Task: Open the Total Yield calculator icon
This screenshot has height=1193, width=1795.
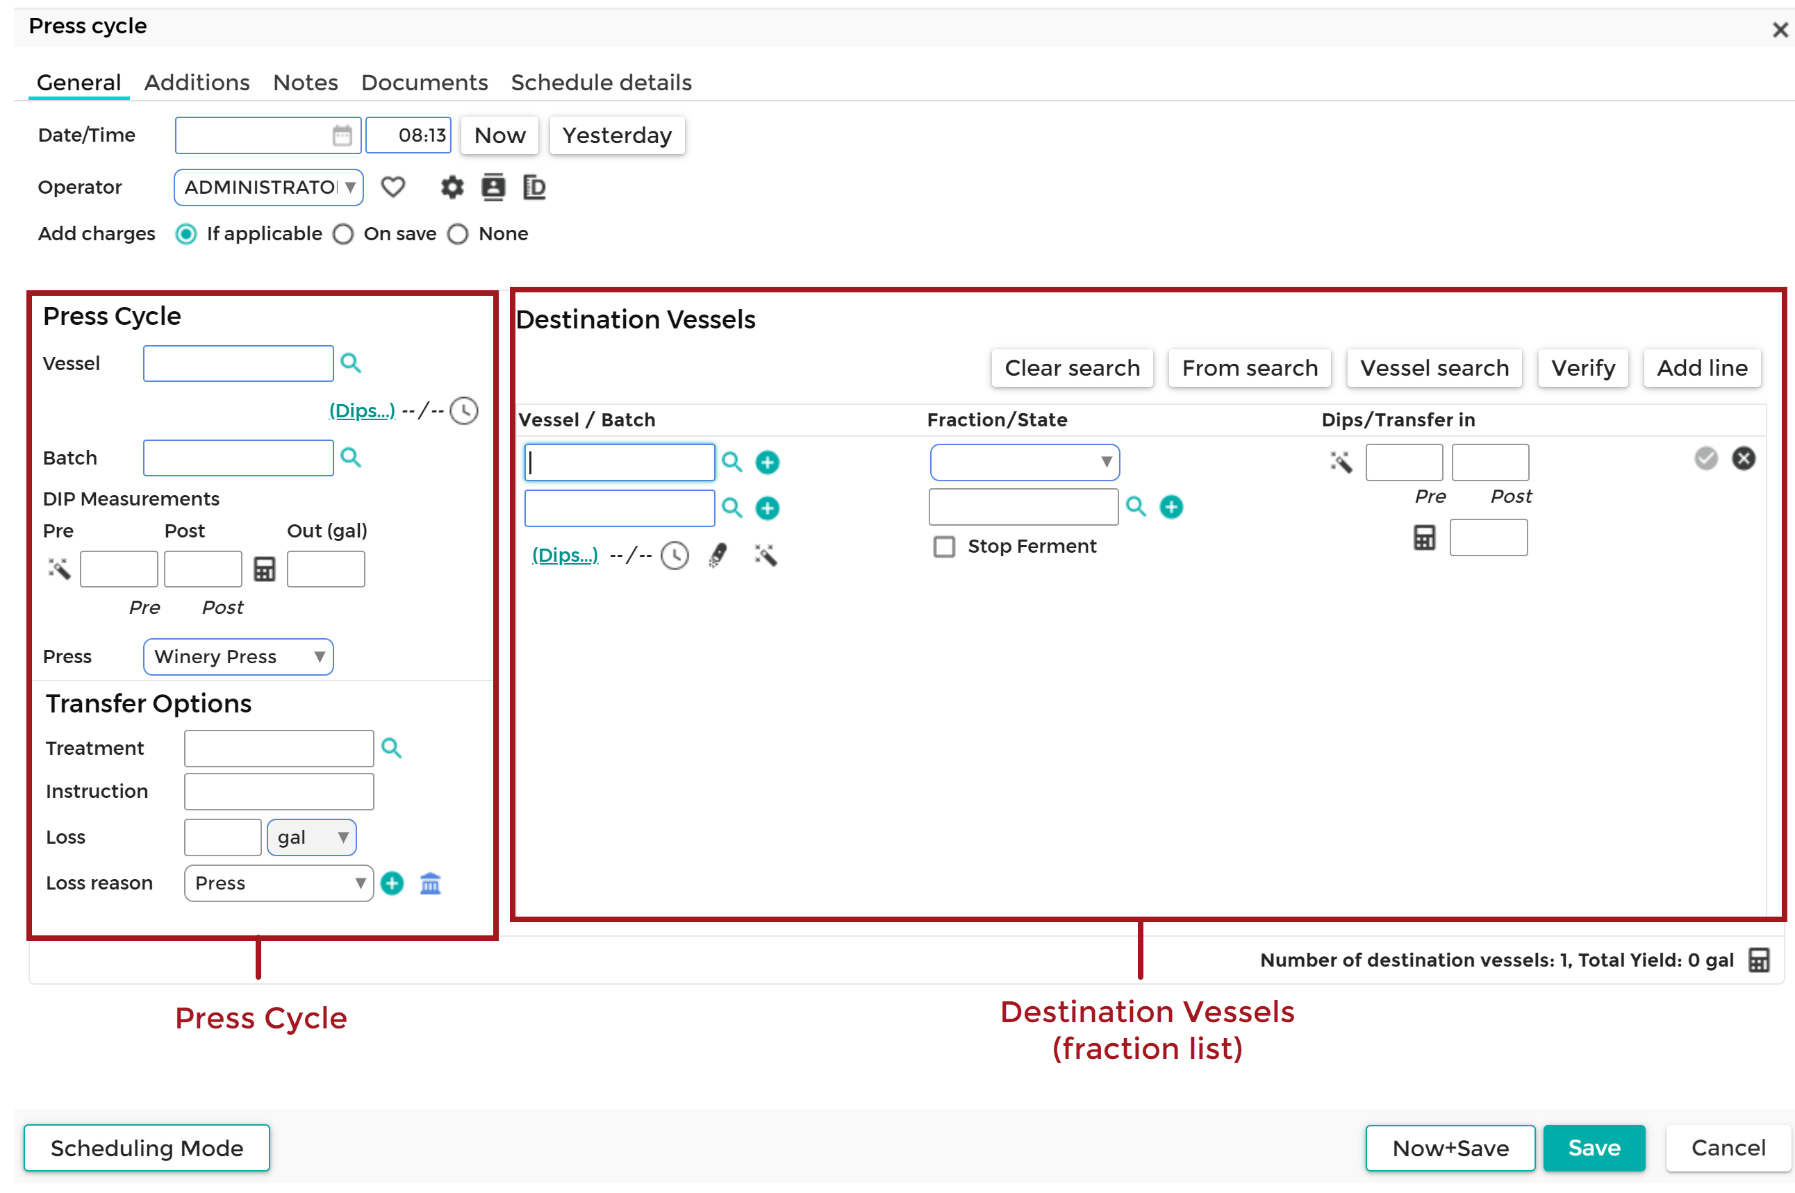Action: 1758,960
